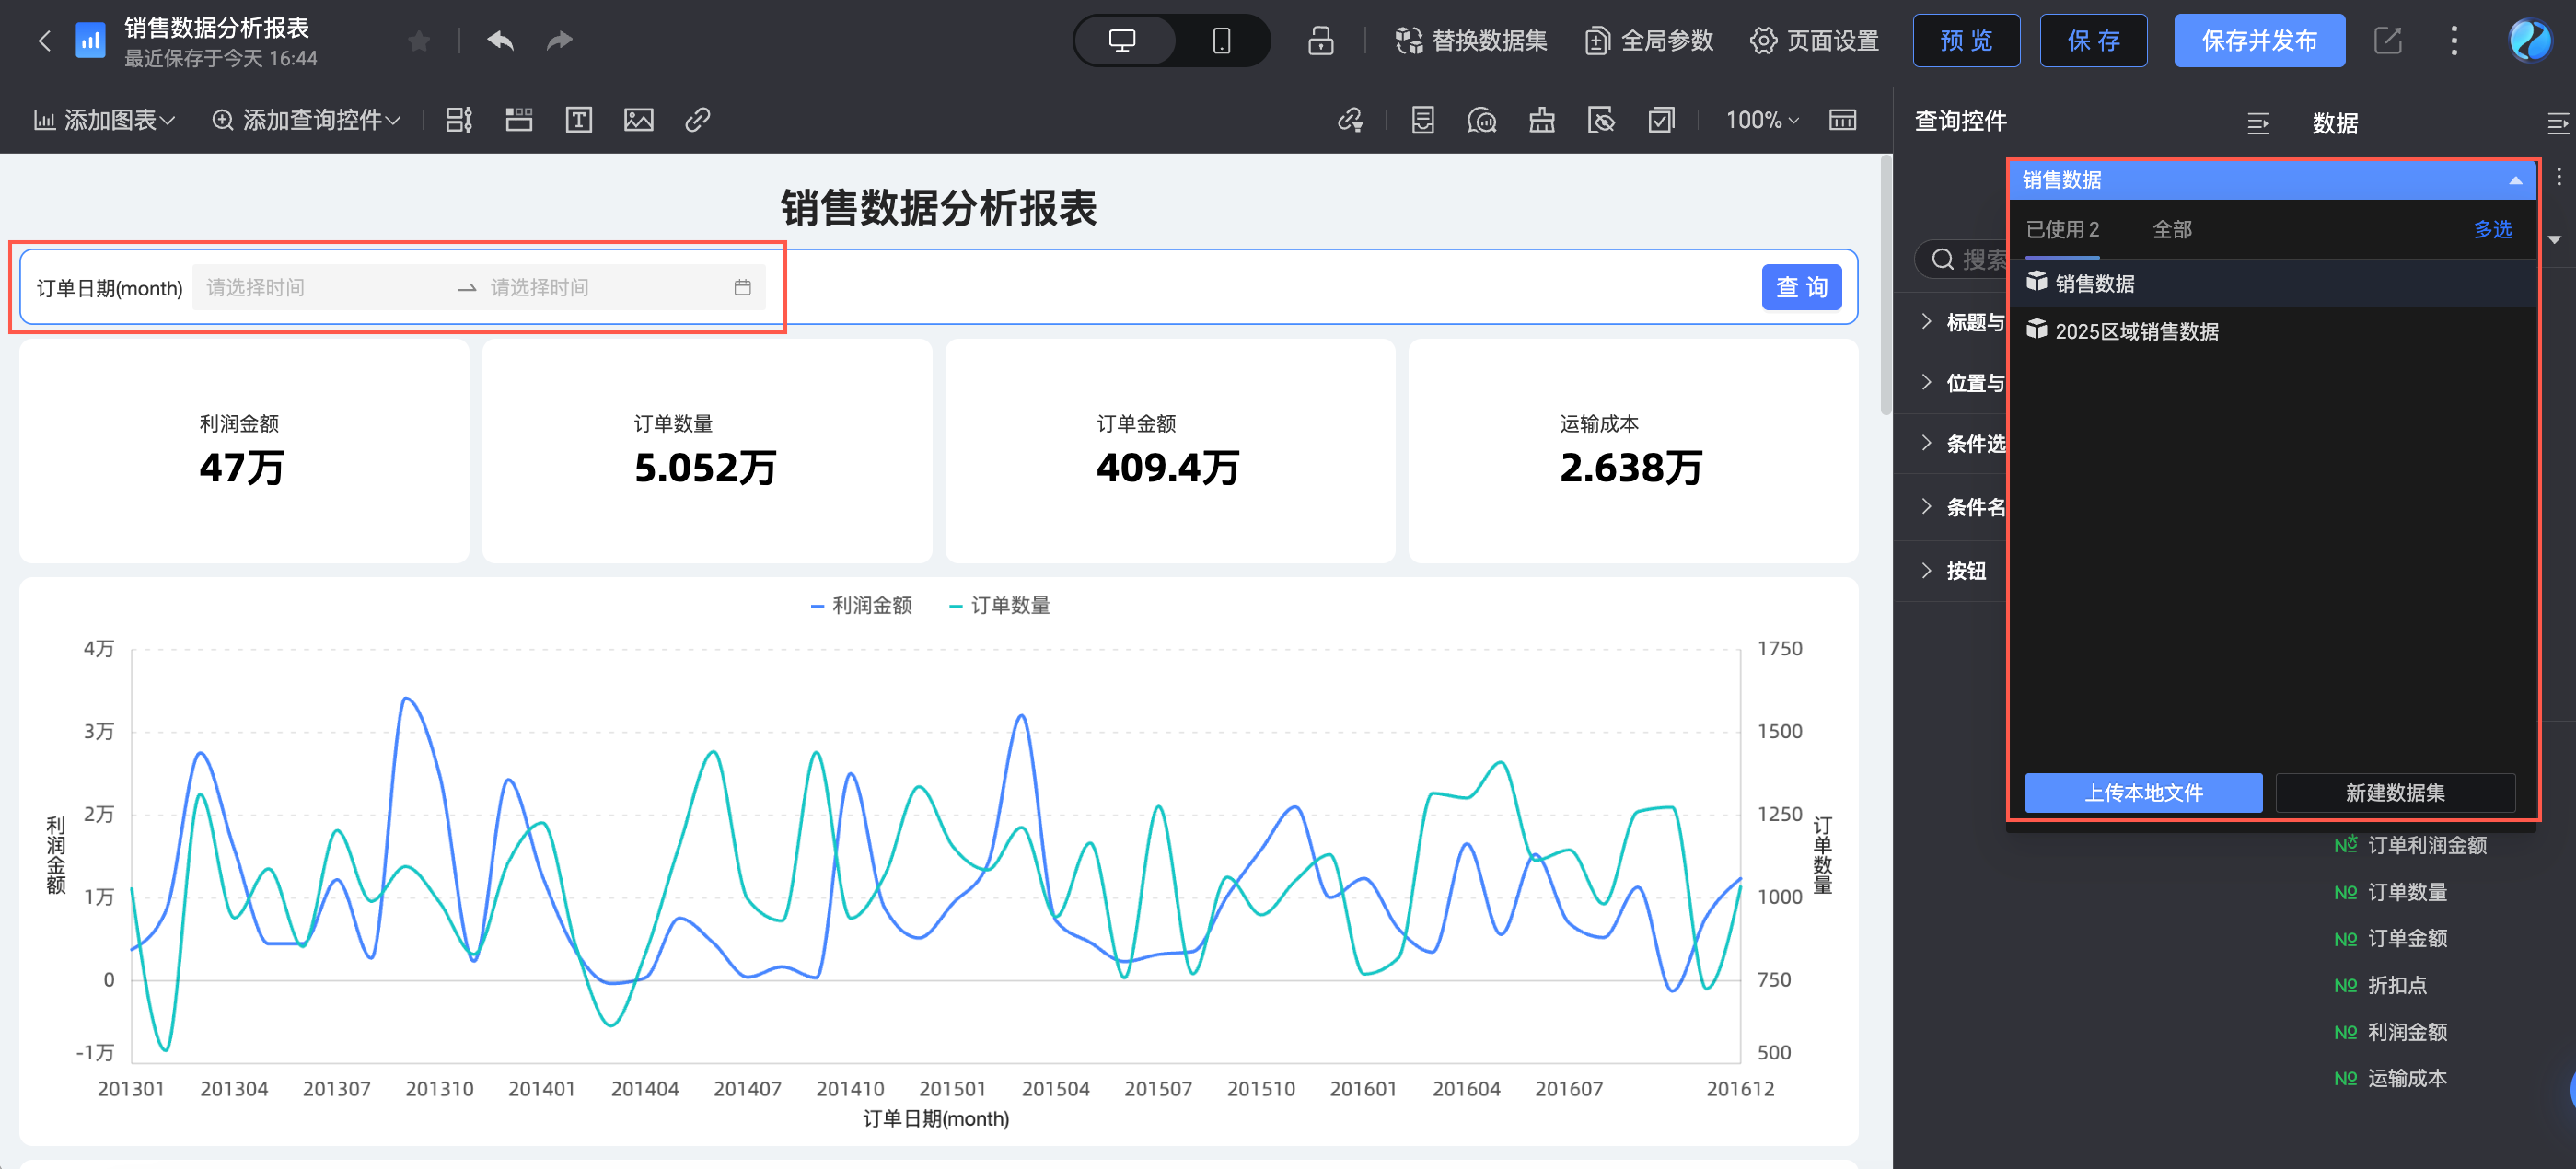2576x1169 pixels.
Task: Click the redo arrow icon
Action: 559,40
